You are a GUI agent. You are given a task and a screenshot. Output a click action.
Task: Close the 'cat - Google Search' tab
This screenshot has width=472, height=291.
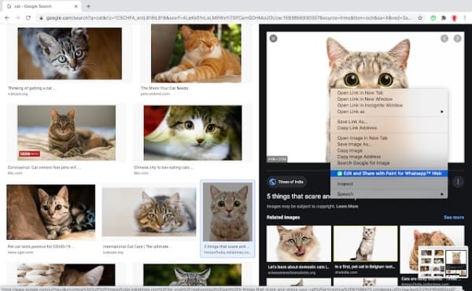click(x=76, y=6)
